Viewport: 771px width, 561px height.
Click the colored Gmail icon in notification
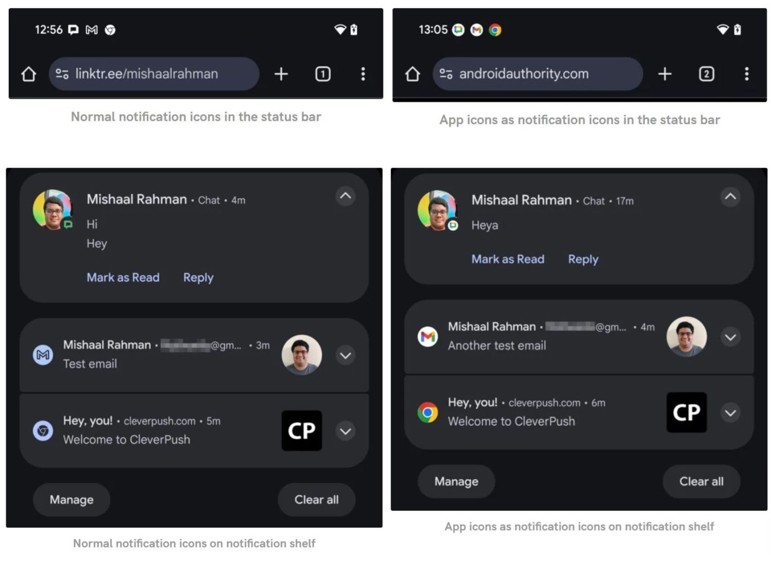(x=428, y=337)
